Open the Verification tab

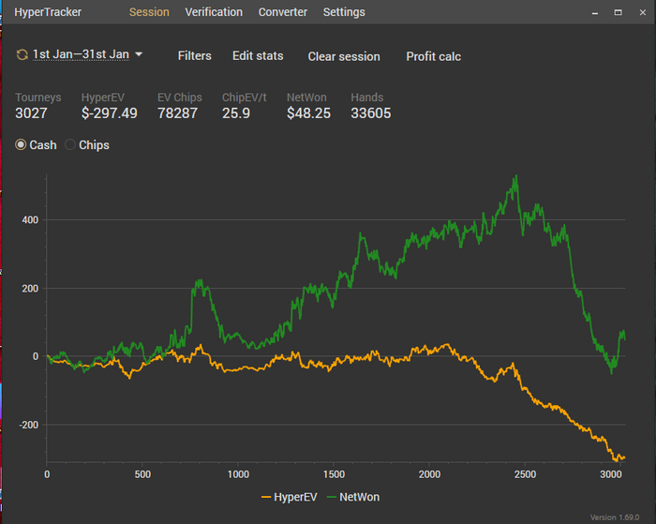(214, 12)
